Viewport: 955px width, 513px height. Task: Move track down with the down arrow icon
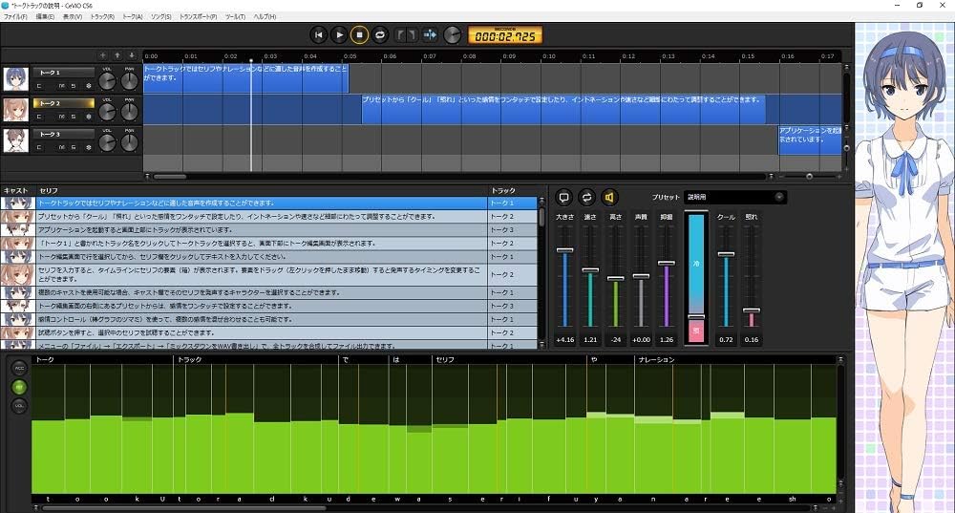(x=131, y=55)
